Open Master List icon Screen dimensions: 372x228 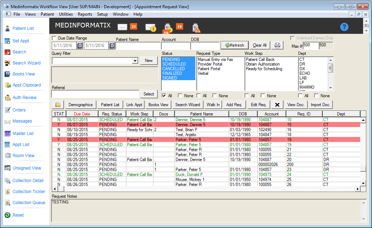click(7, 134)
